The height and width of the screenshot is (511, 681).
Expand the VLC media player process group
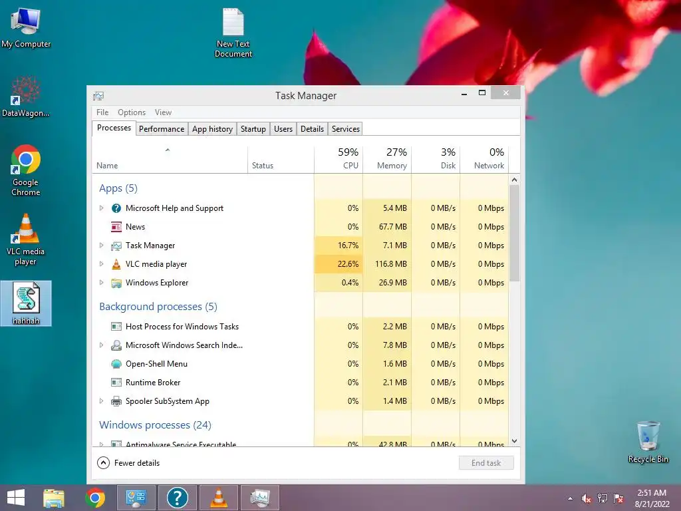[101, 264]
